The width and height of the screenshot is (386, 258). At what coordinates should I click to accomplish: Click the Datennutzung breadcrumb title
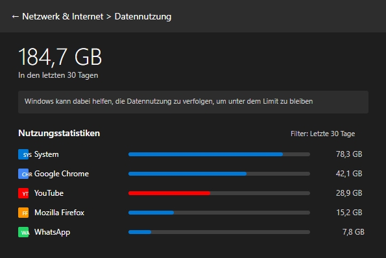click(x=143, y=16)
